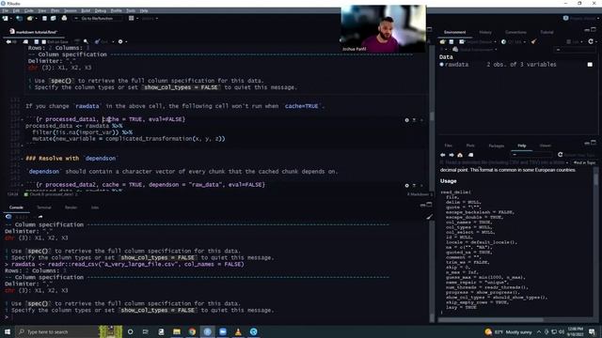Open Global Environment dropdown
The image size is (602, 338).
(x=474, y=50)
